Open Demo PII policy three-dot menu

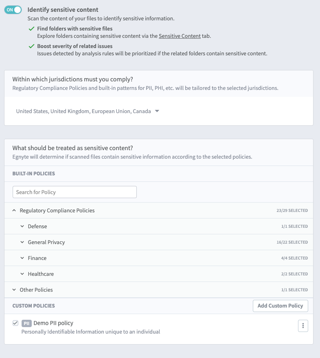coord(303,326)
